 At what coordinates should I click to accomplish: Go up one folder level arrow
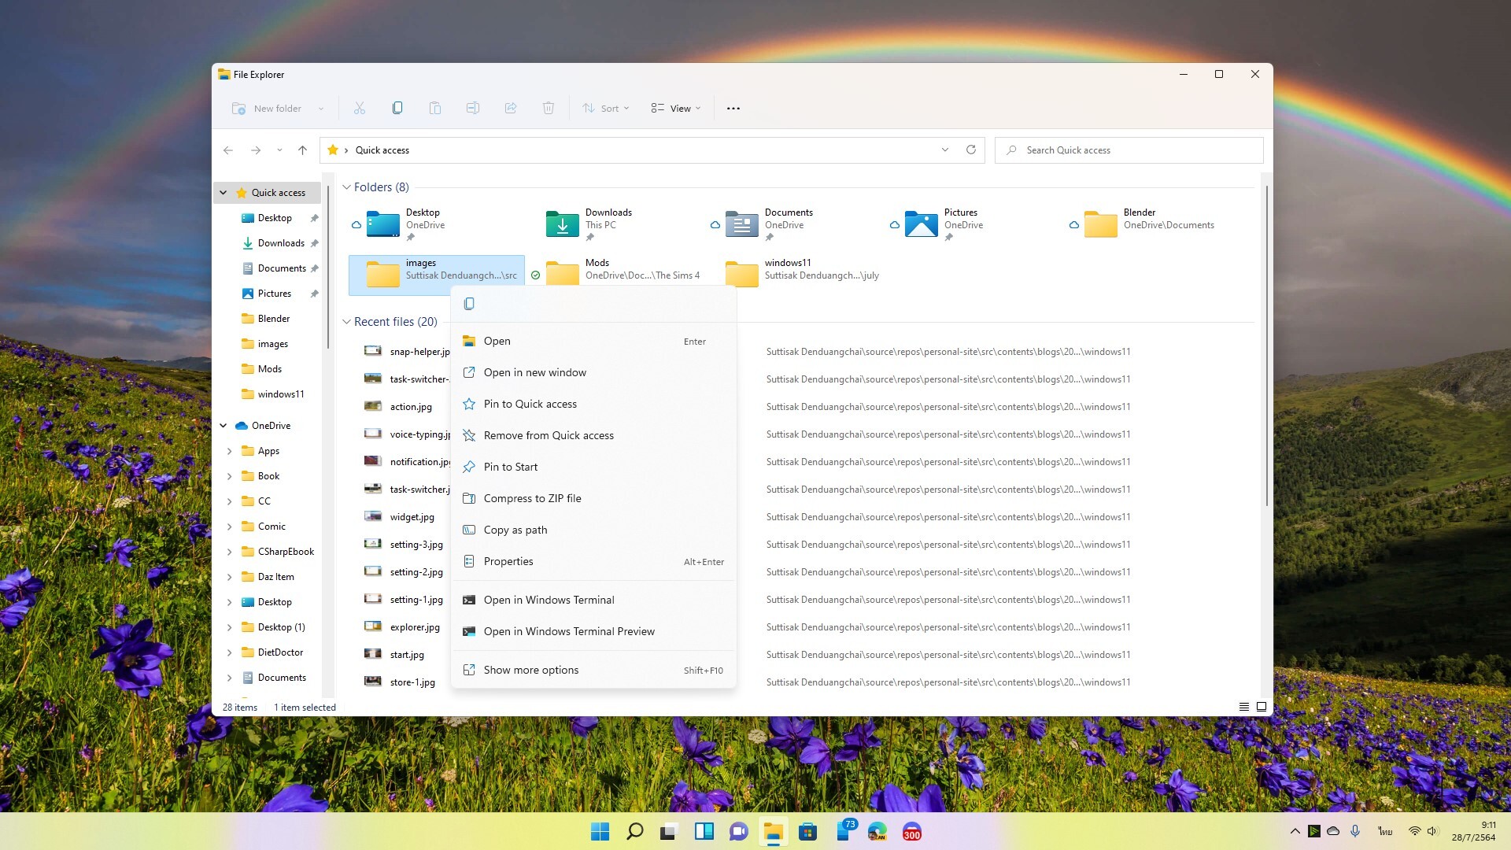(x=302, y=150)
